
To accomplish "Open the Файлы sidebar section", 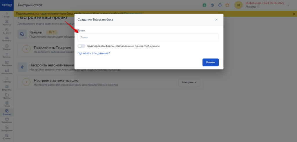I will [x=7, y=96].
